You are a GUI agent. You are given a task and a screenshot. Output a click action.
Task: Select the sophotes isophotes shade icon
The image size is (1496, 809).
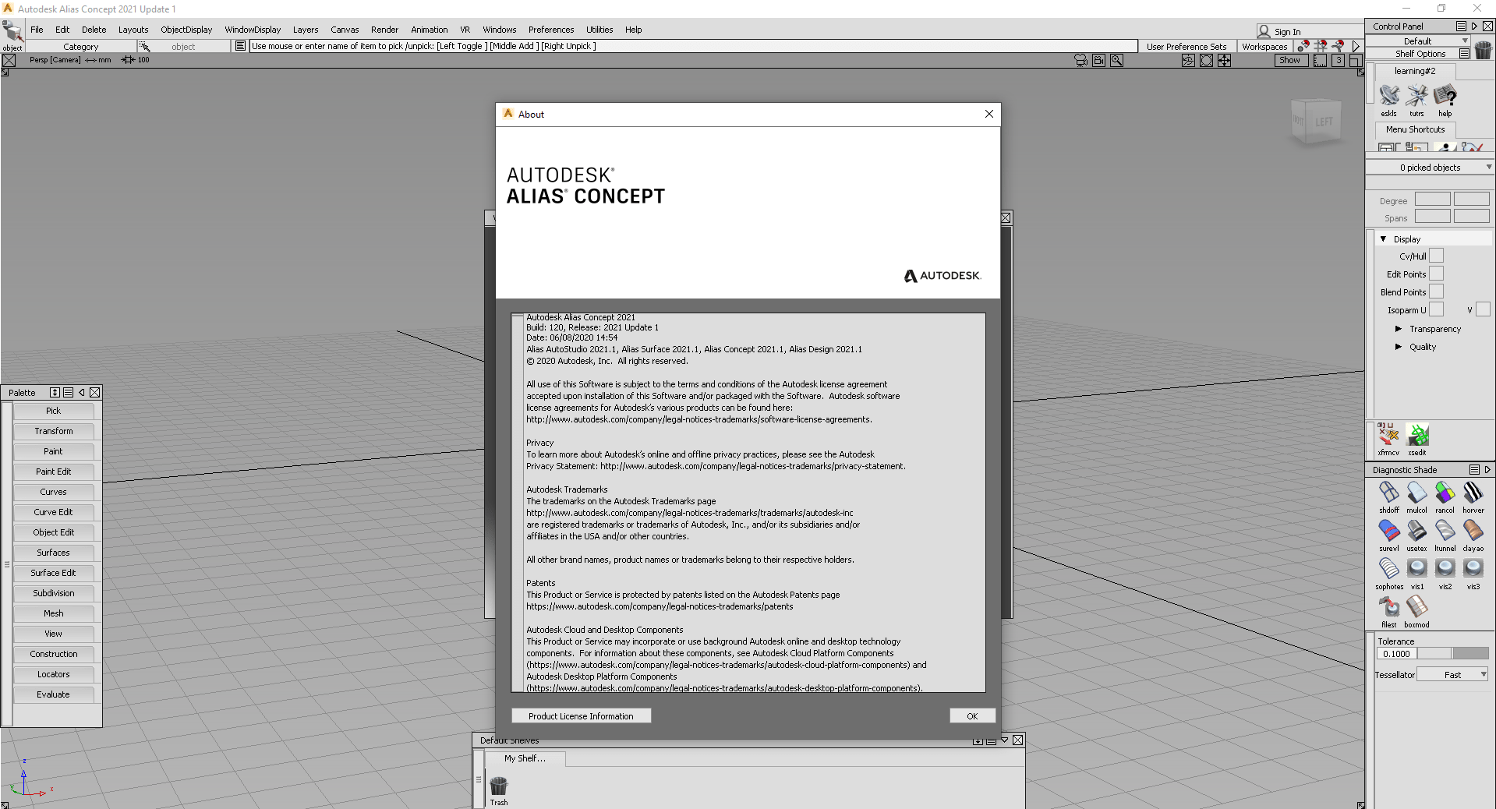[x=1388, y=569]
